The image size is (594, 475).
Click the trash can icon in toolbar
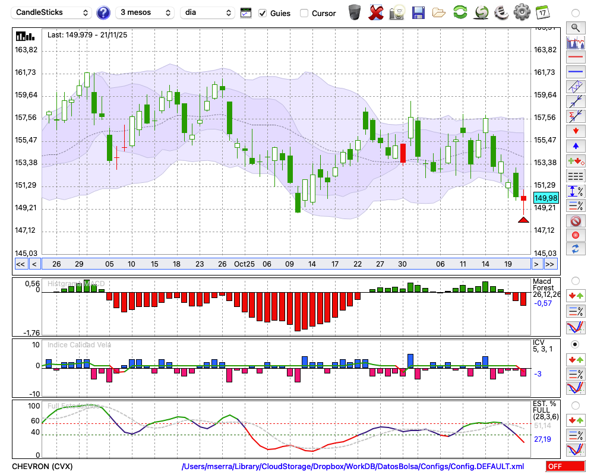click(355, 12)
